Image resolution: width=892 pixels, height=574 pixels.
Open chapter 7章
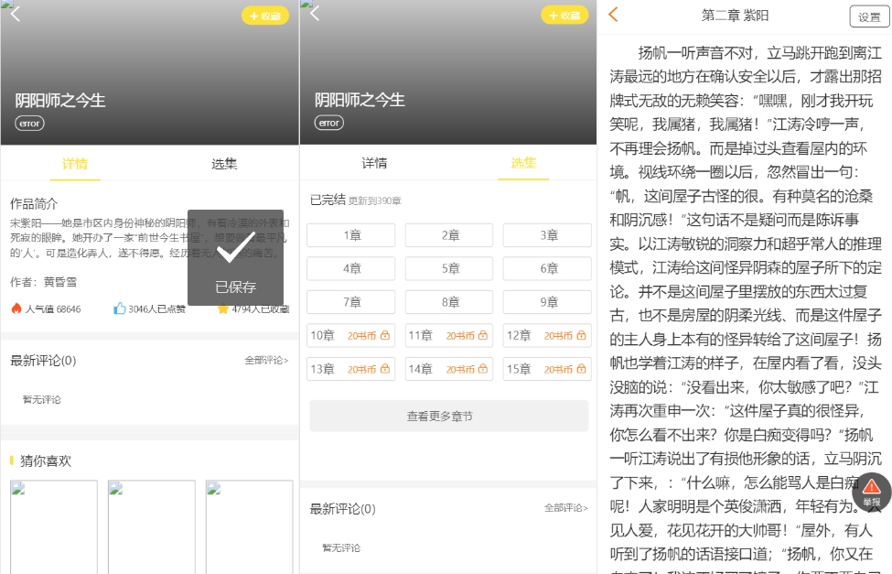point(351,302)
